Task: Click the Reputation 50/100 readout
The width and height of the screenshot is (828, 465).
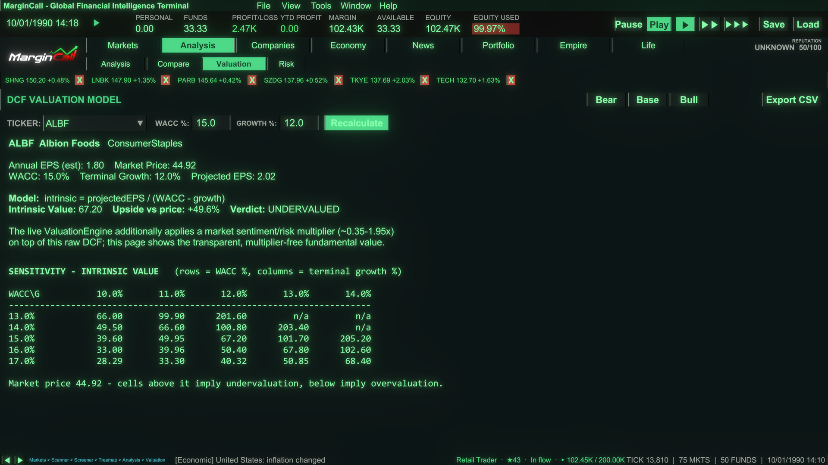Action: (788, 47)
